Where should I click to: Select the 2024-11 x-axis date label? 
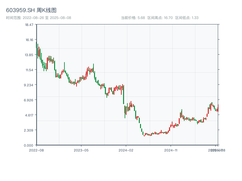click(x=171, y=150)
